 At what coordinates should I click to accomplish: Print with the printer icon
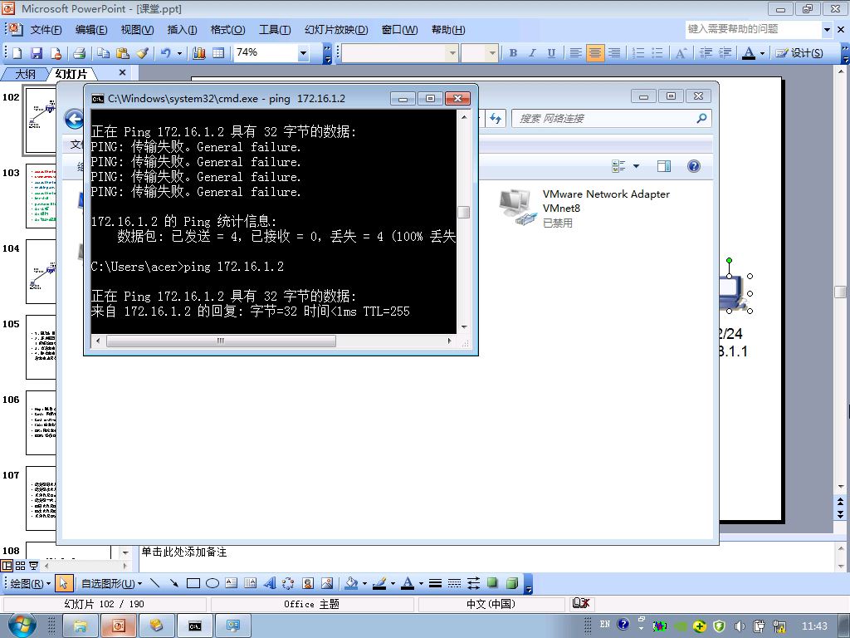pyautogui.click(x=80, y=52)
